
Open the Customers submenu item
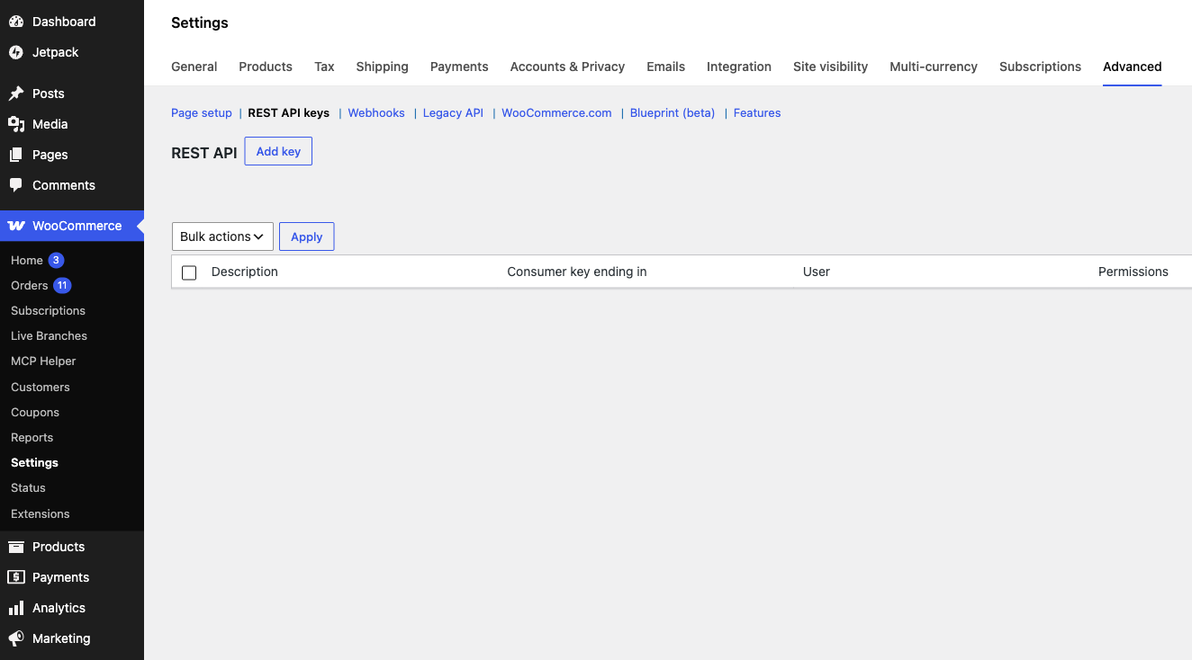[x=41, y=387]
